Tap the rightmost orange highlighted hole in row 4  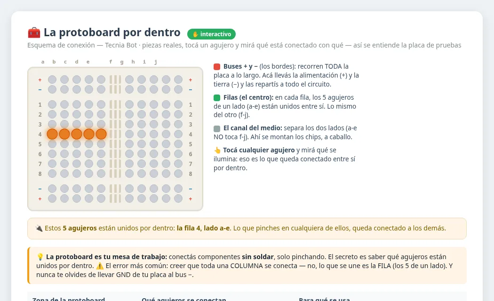(101, 134)
